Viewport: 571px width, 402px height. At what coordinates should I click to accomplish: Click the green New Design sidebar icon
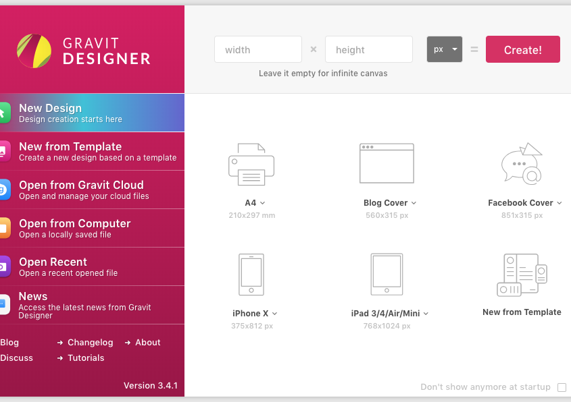click(5, 113)
